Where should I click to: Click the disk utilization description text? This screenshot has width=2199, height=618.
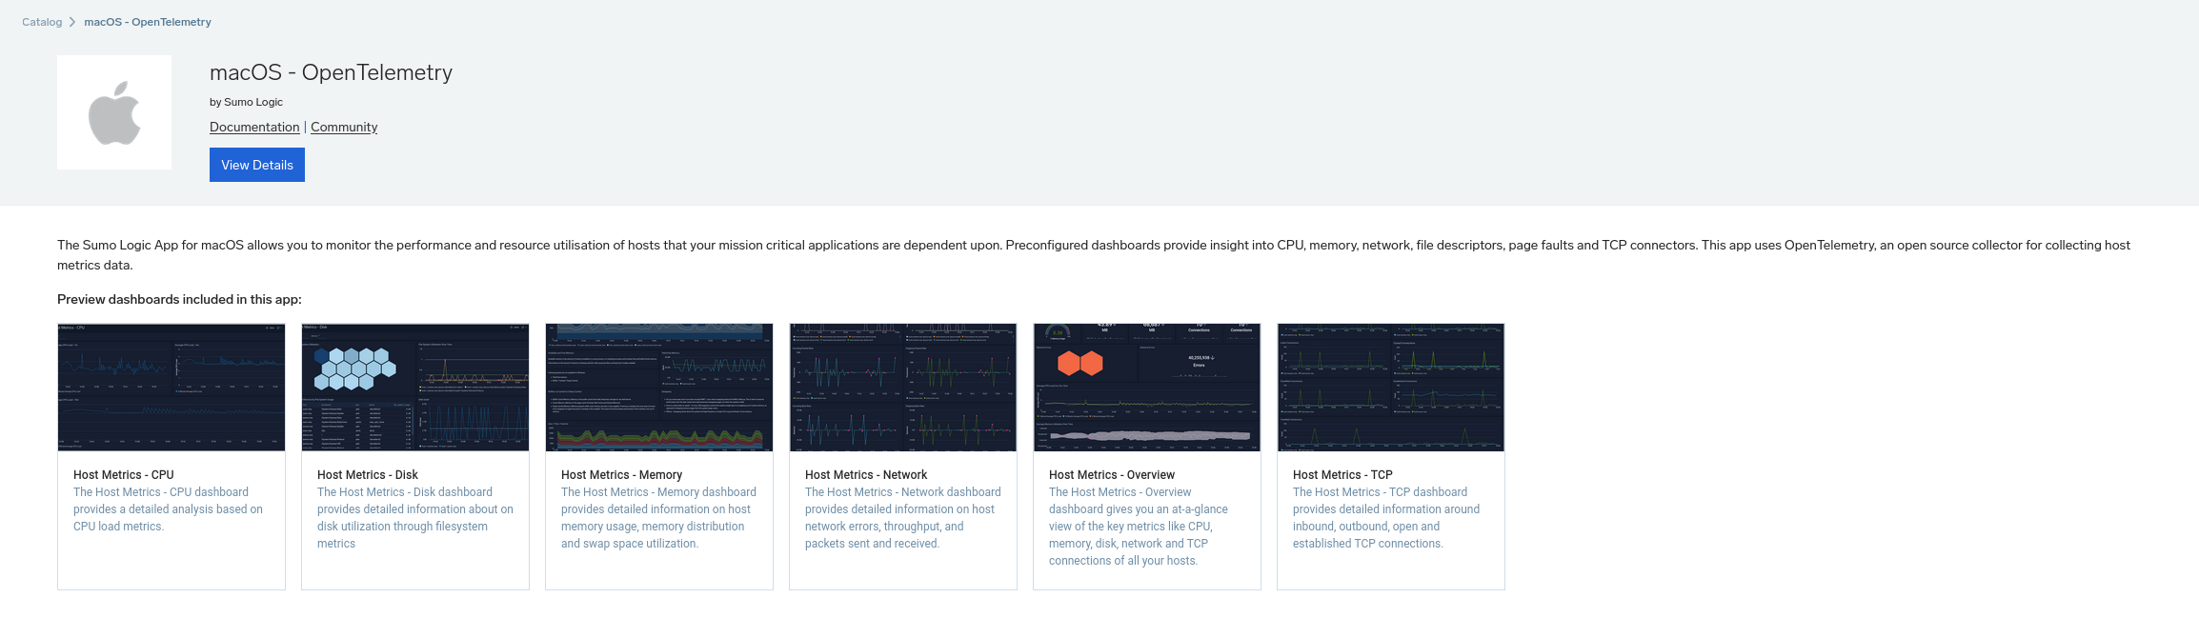(415, 518)
